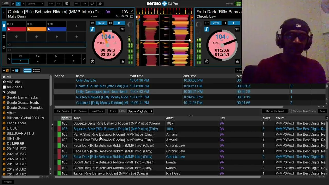Trigger the orange cue point at 00:09

tap(36, 29)
